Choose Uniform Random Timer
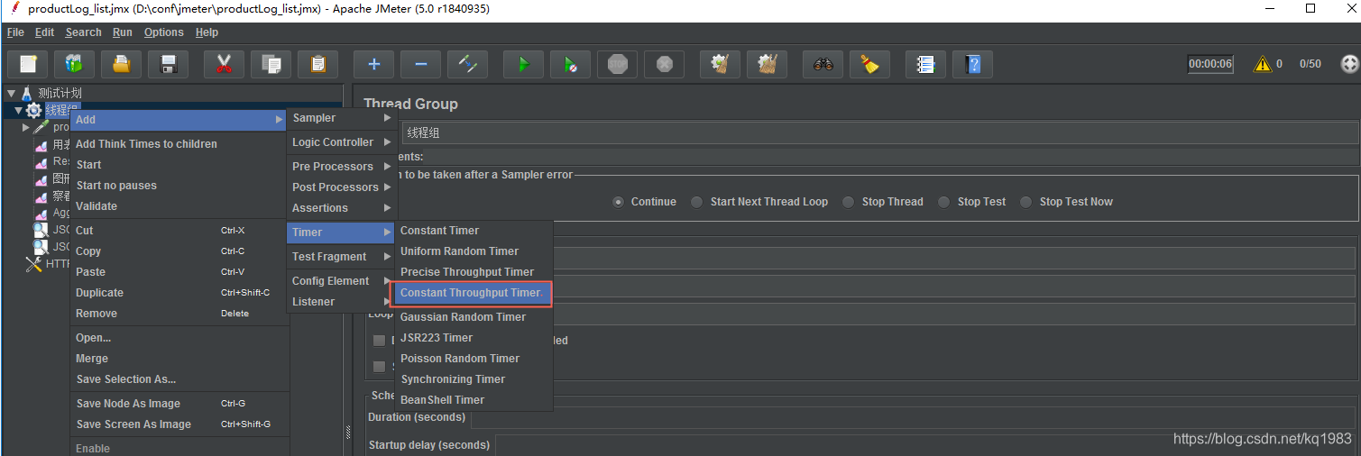 point(474,251)
